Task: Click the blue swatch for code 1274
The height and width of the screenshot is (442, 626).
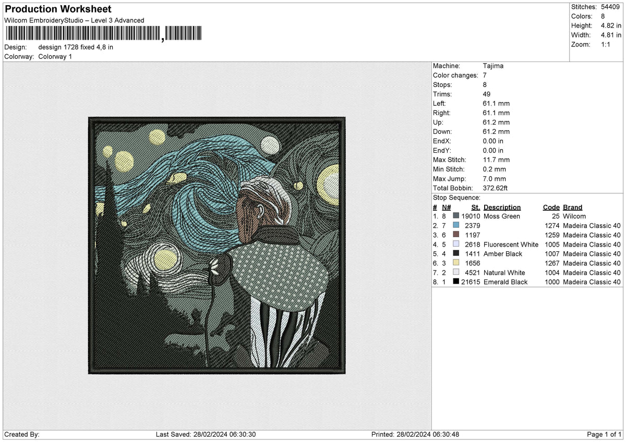Action: 456,226
